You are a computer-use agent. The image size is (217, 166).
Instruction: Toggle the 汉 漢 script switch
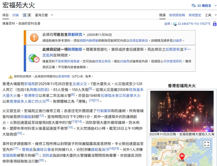pyautogui.click(x=27, y=15)
